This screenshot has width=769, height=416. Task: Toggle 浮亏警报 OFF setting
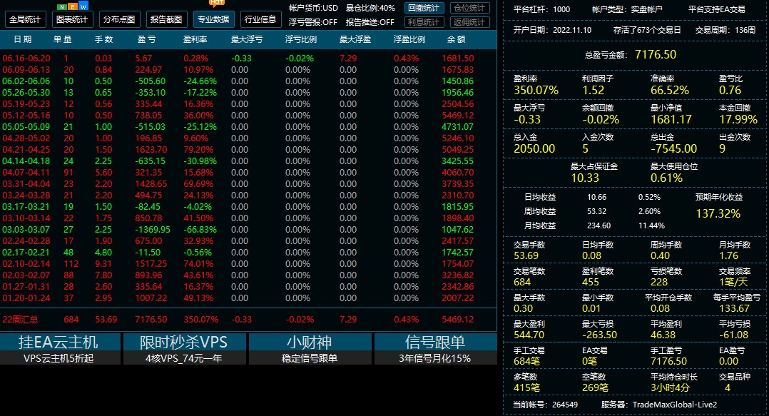click(313, 22)
